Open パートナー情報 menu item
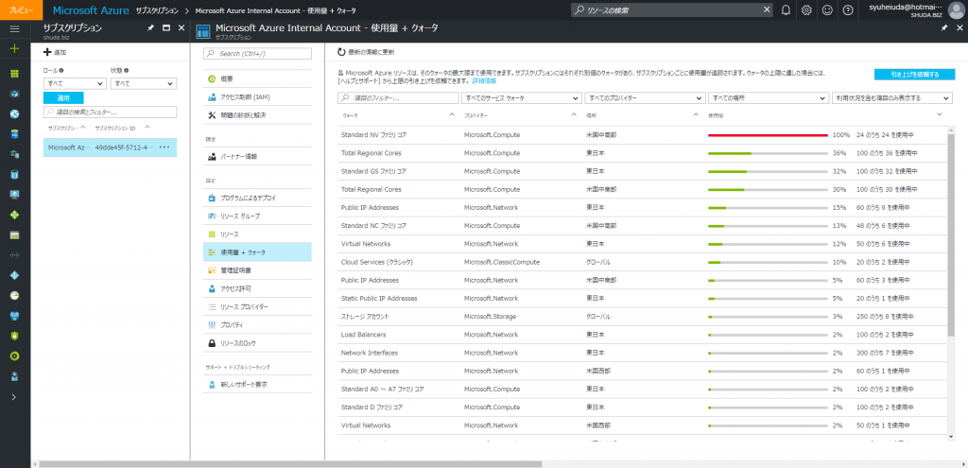The image size is (968, 468). pyautogui.click(x=257, y=157)
